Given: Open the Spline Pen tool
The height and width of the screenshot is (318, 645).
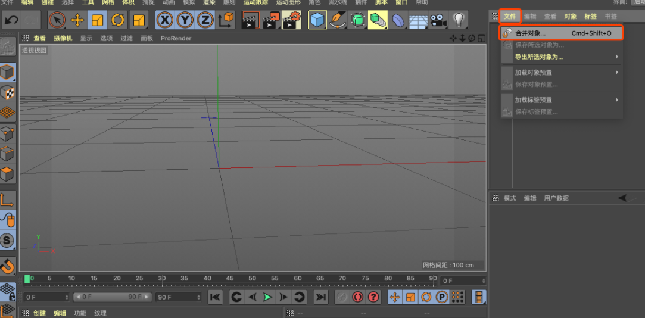Looking at the screenshot, I should (338, 20).
